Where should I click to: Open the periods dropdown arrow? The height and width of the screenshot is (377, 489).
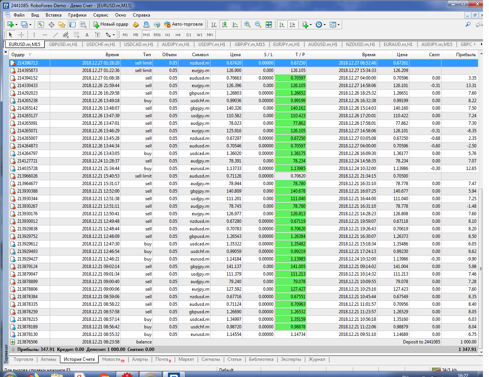click(324, 25)
